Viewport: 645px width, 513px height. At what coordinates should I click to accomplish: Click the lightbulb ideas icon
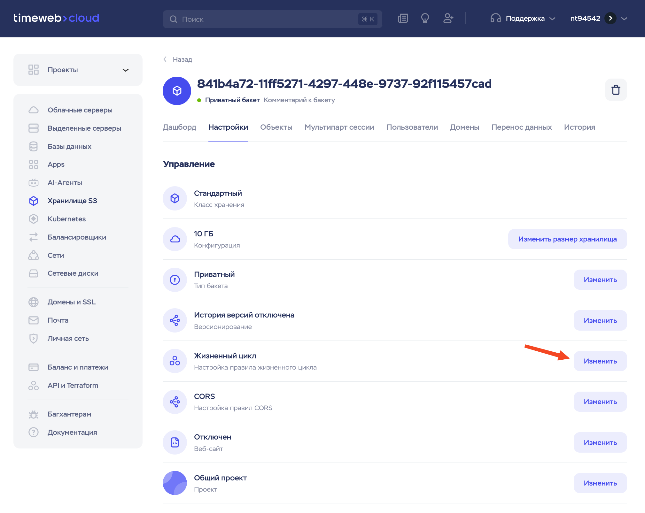click(x=425, y=19)
